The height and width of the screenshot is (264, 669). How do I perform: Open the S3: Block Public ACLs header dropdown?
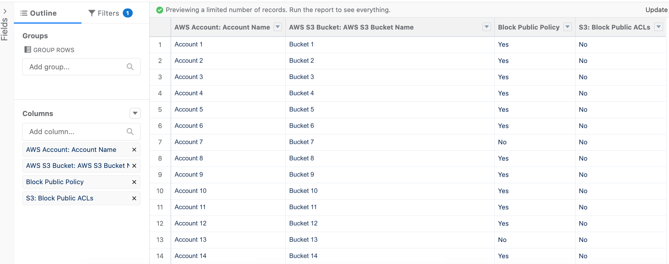[659, 27]
